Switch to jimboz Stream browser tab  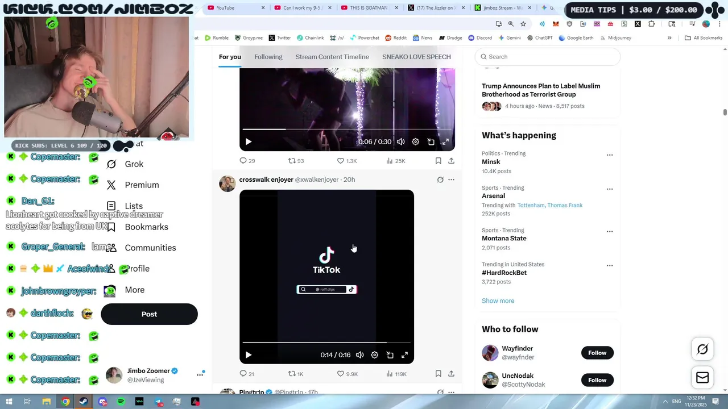pos(502,8)
